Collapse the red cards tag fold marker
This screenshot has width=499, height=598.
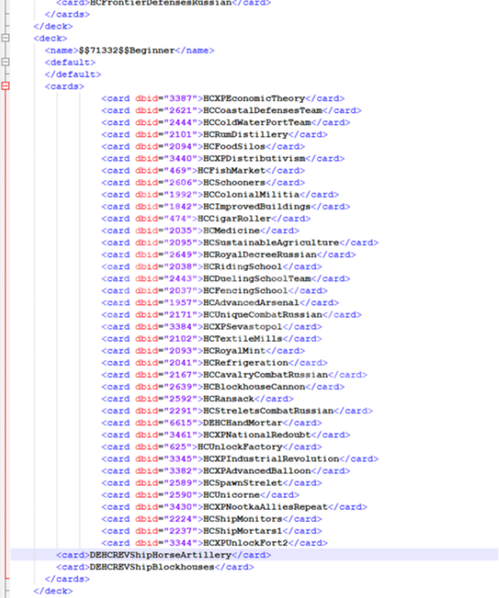pos(5,86)
